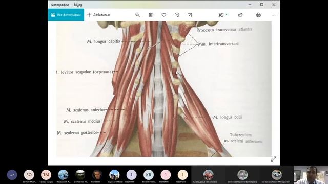The width and height of the screenshot is (328, 184).
Task: Click the 'M. scalenus anterior' label
Action: (86, 110)
